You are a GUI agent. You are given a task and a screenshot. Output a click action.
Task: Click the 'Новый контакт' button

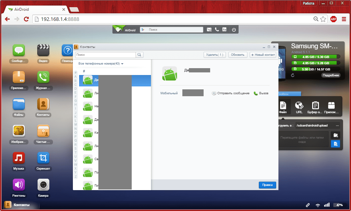click(263, 55)
